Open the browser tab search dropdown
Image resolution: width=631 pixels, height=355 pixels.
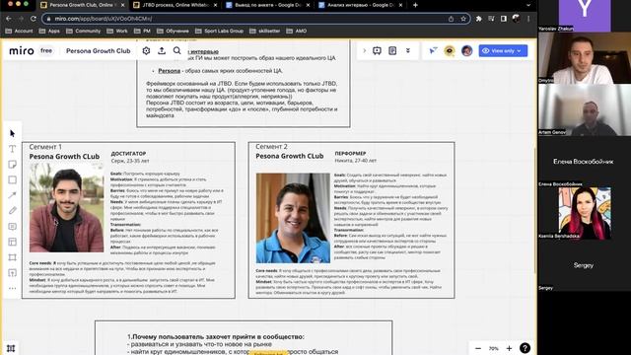point(528,5)
